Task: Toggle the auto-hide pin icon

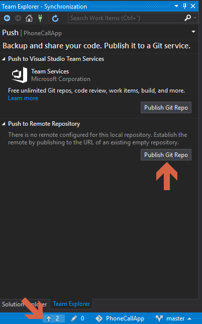Action: pos(185,6)
